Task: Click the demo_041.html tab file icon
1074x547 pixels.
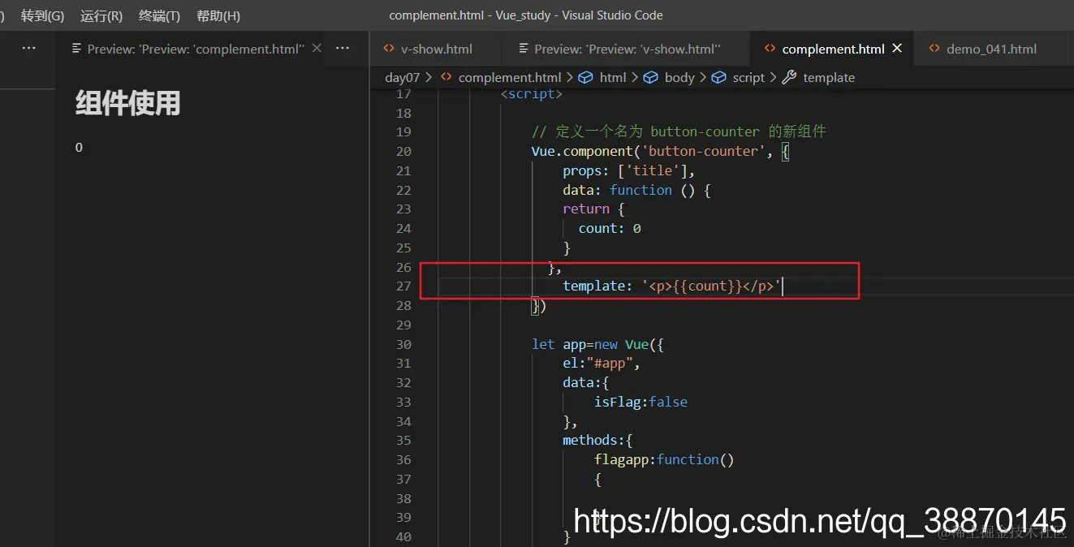Action: pos(934,49)
